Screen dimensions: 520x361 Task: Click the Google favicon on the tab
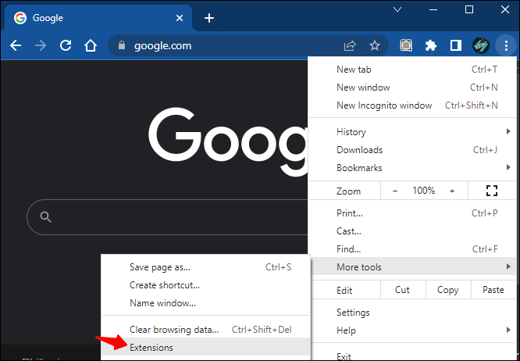20,18
